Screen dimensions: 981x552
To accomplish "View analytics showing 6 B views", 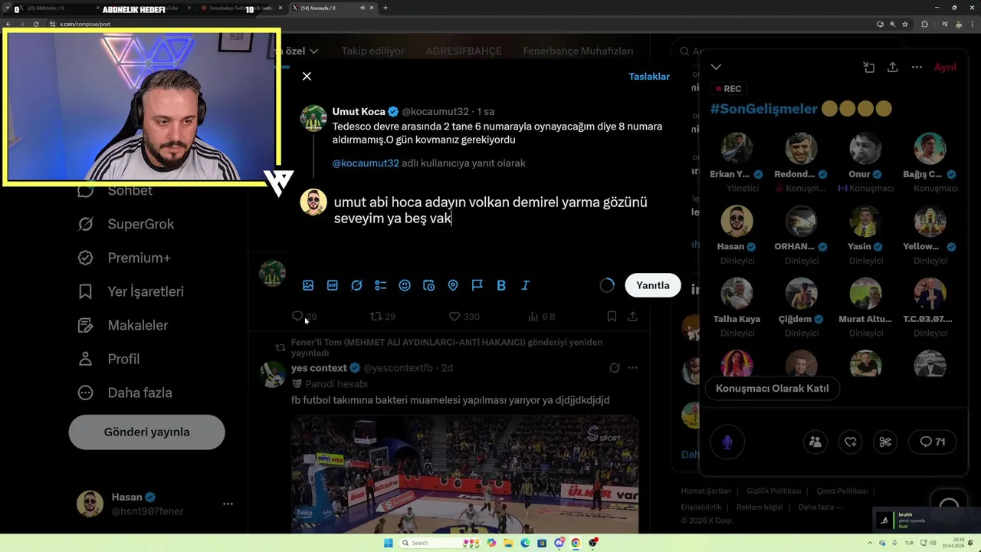I will click(542, 317).
